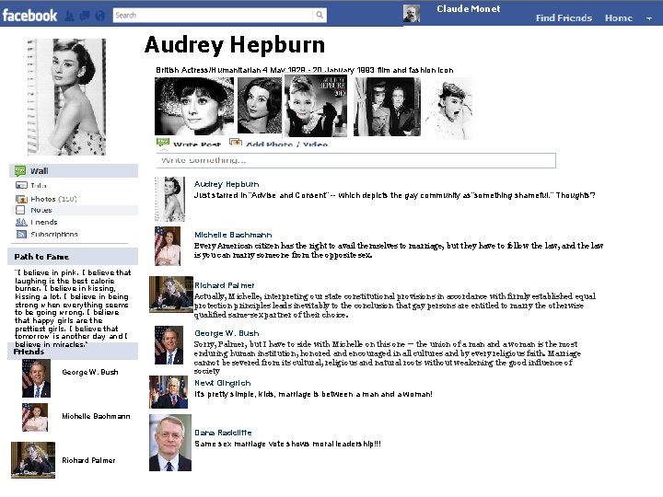
Task: Click the Notes icon in the sidebar
Action: point(20,210)
